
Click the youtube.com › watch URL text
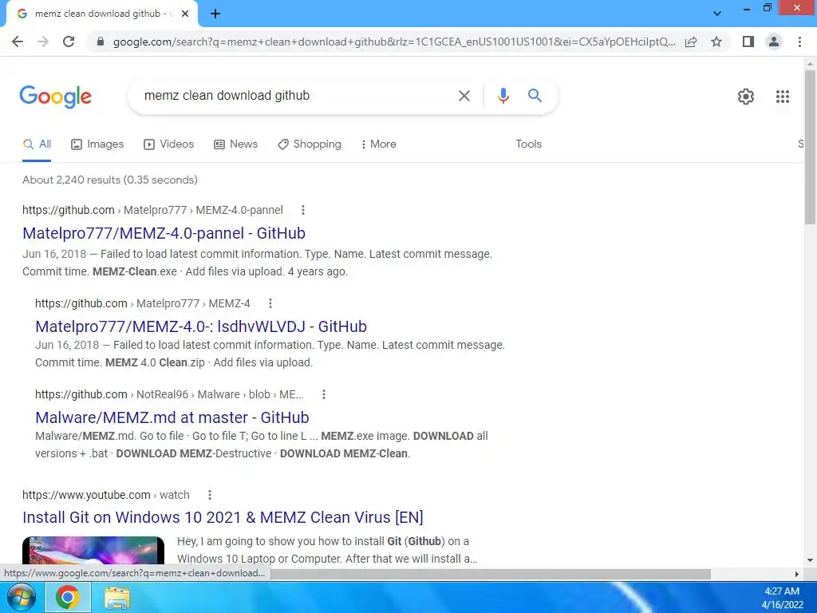pos(106,495)
